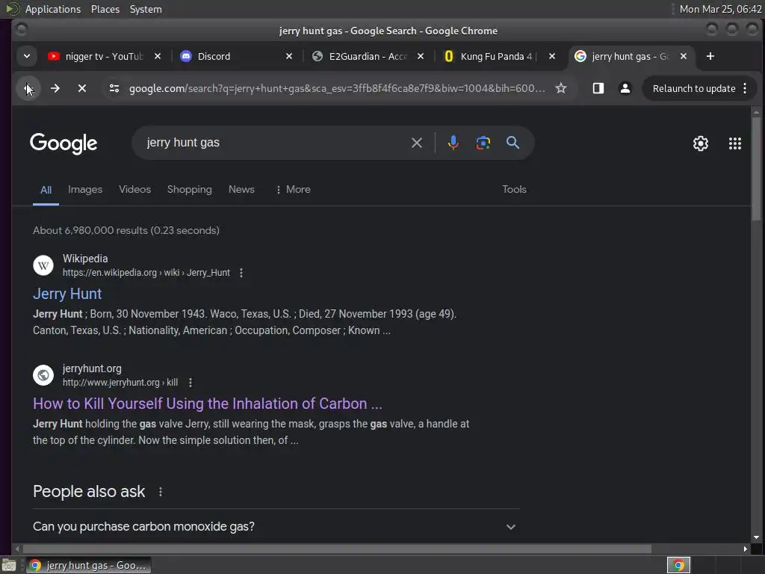Select the Videos search tab

(x=134, y=189)
